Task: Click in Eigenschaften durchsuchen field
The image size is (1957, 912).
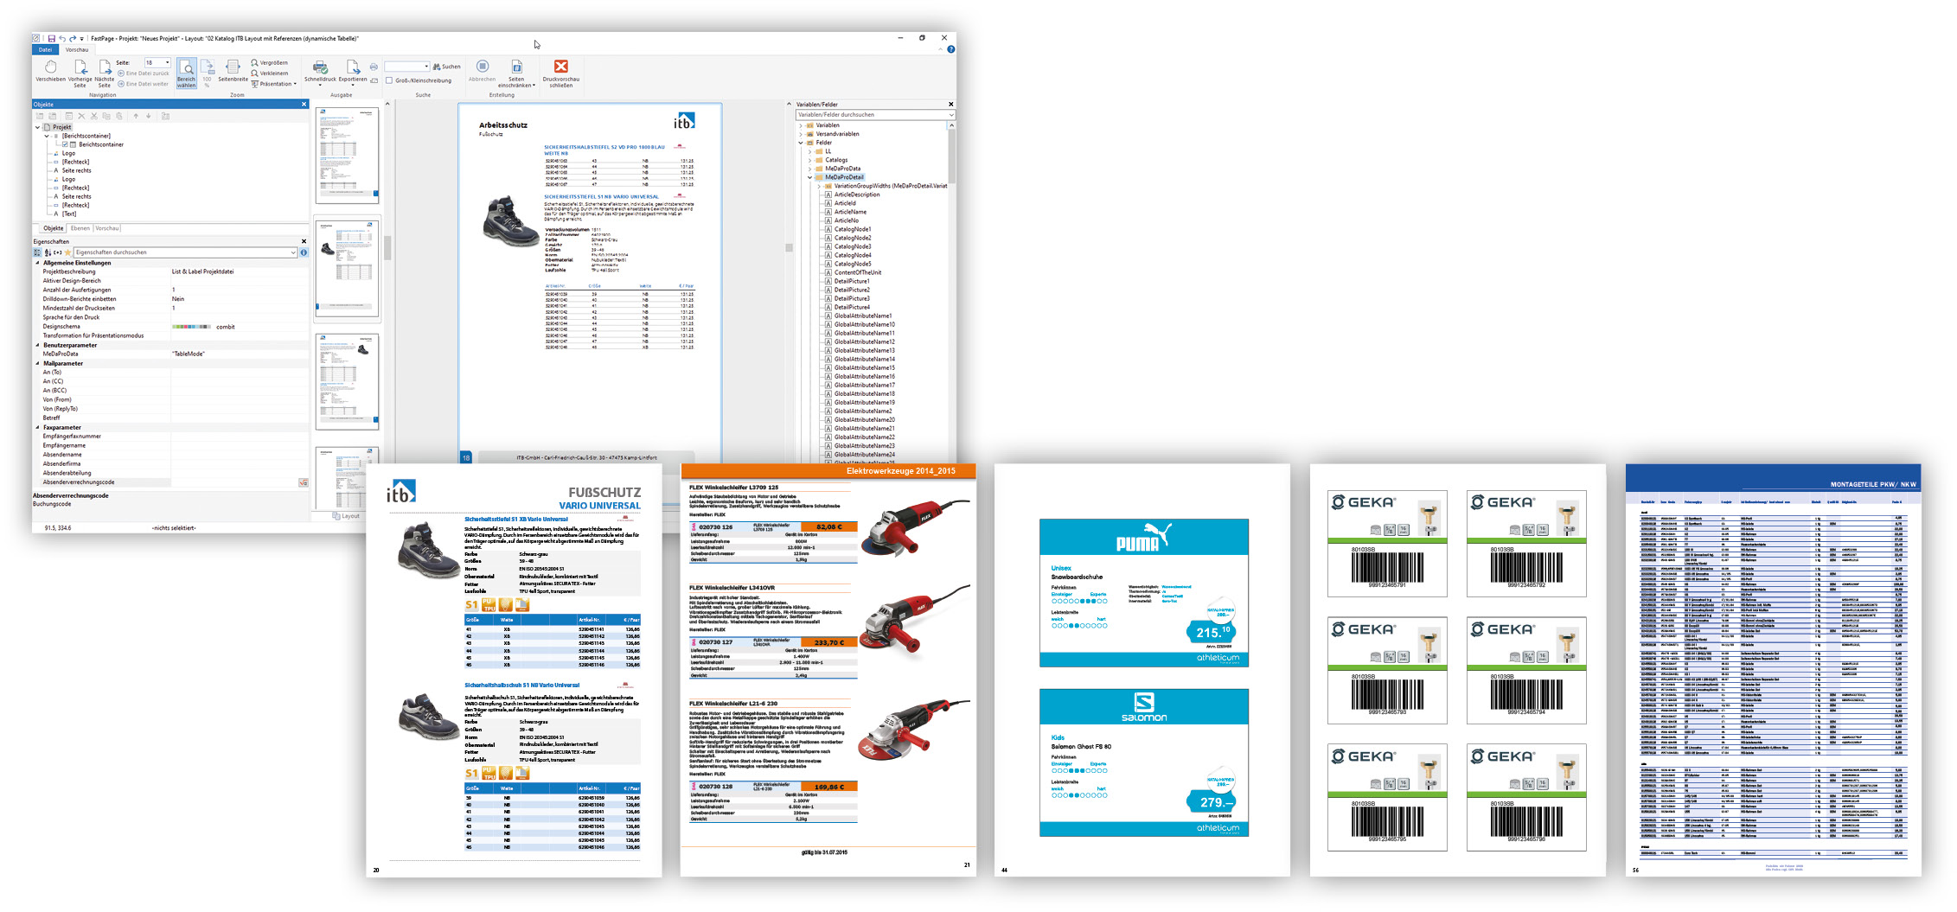Action: (185, 252)
